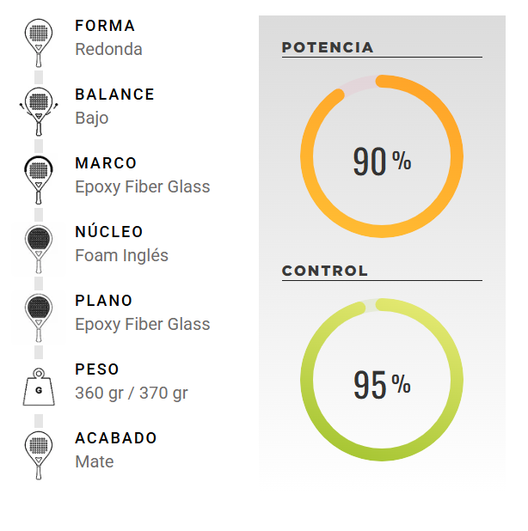Click the 360 gr / 370 gr weight text
Viewport: 528px width, 531px height.
(x=132, y=393)
